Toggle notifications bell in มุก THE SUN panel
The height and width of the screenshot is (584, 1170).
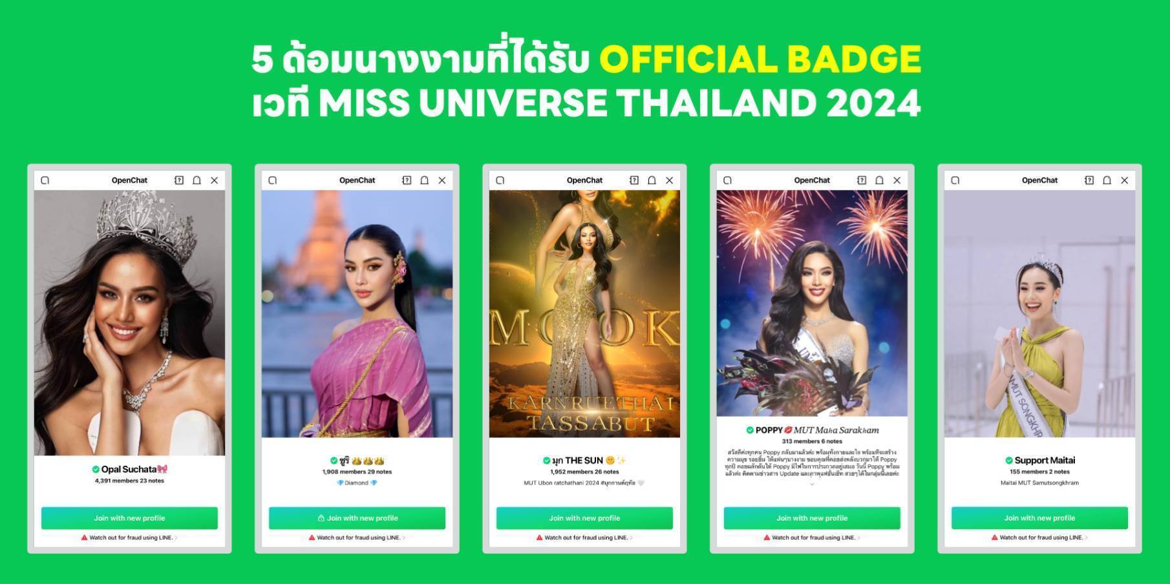(x=652, y=180)
